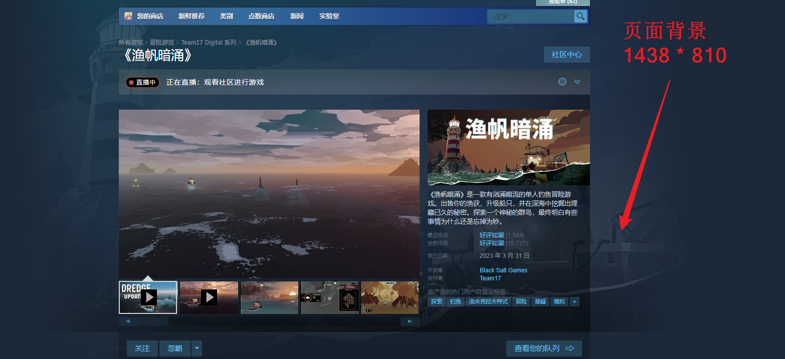This screenshot has height=359, width=785.
Task: Show more tags with the + icon
Action: [574, 301]
